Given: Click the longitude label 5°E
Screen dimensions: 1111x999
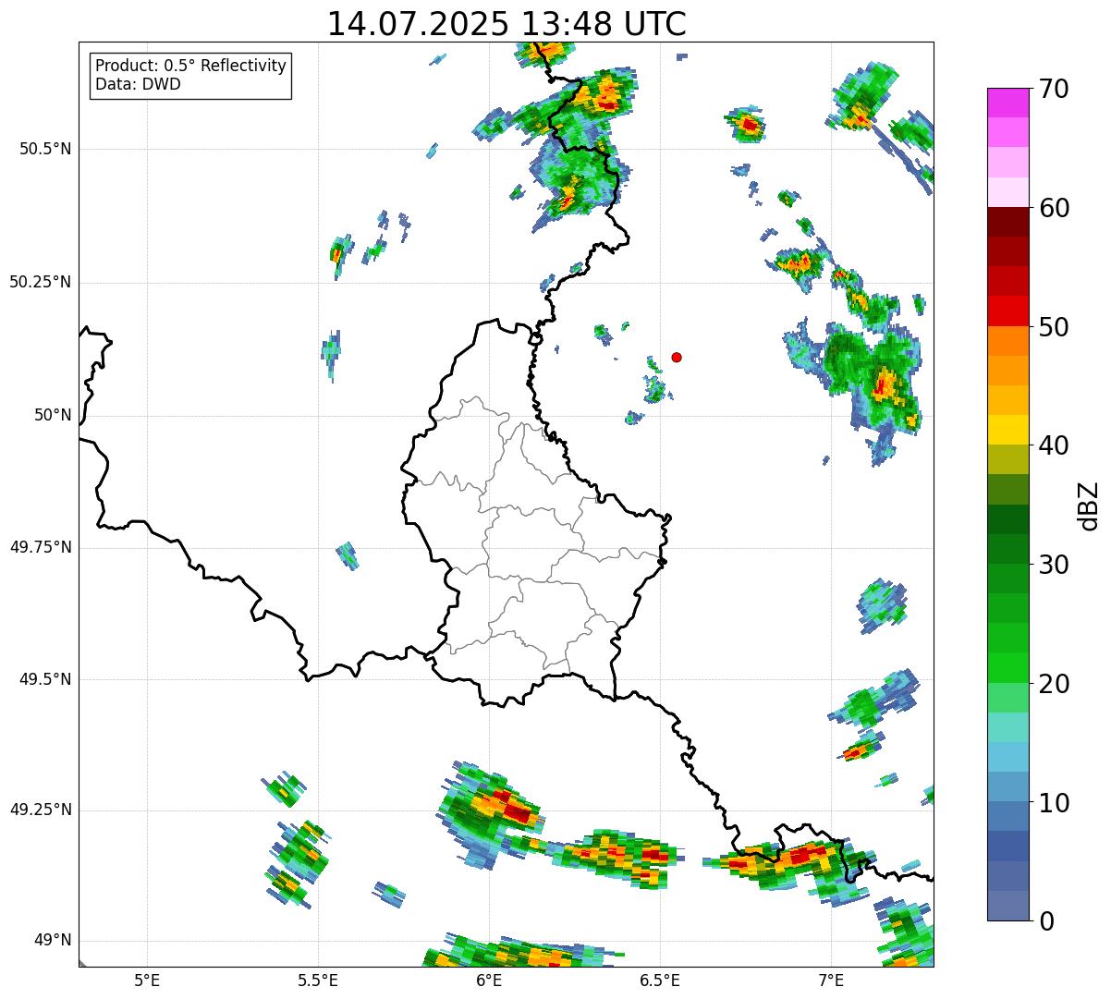Looking at the screenshot, I should point(147,981).
